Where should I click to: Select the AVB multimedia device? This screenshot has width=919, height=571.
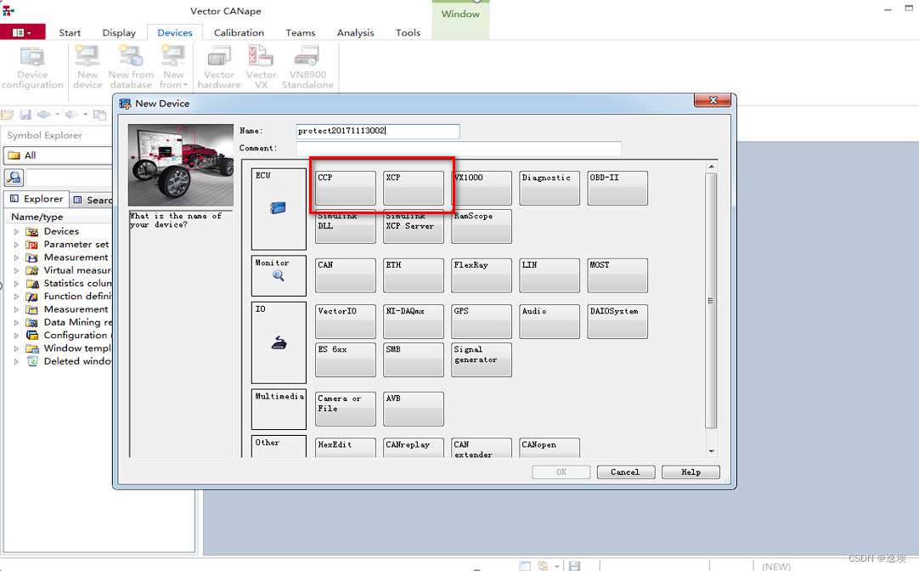pos(413,409)
